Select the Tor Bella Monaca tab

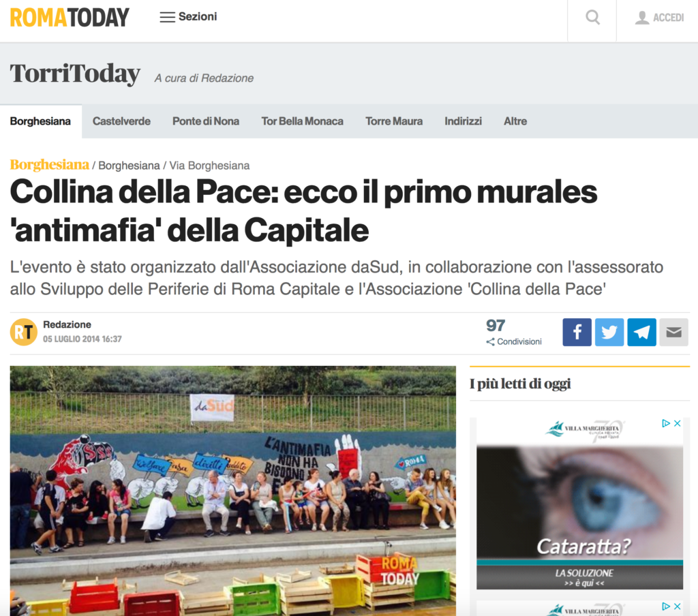(302, 121)
